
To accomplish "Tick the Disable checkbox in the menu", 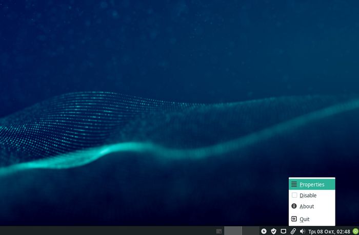I will [294, 195].
